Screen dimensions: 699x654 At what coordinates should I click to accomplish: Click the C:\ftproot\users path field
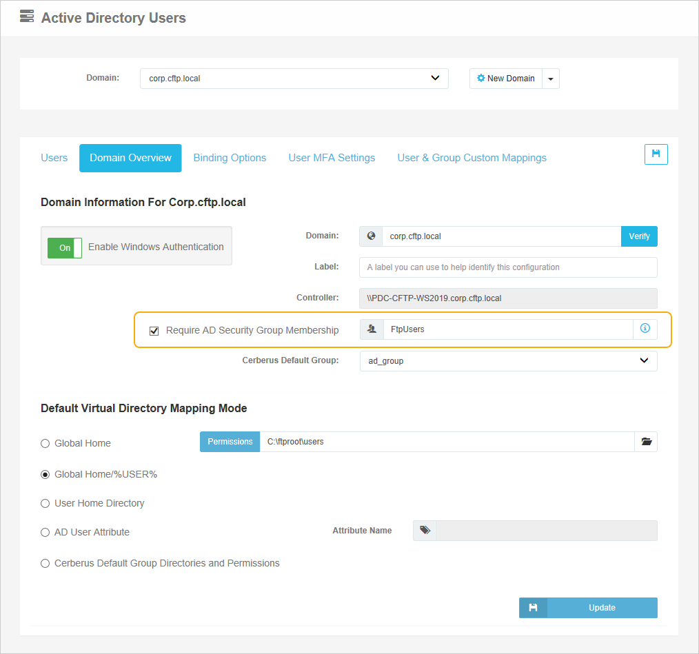447,442
